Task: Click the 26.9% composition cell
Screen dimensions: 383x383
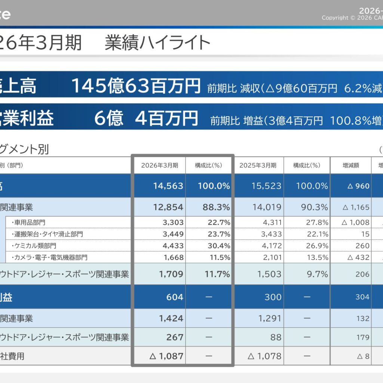Action: tap(317, 245)
